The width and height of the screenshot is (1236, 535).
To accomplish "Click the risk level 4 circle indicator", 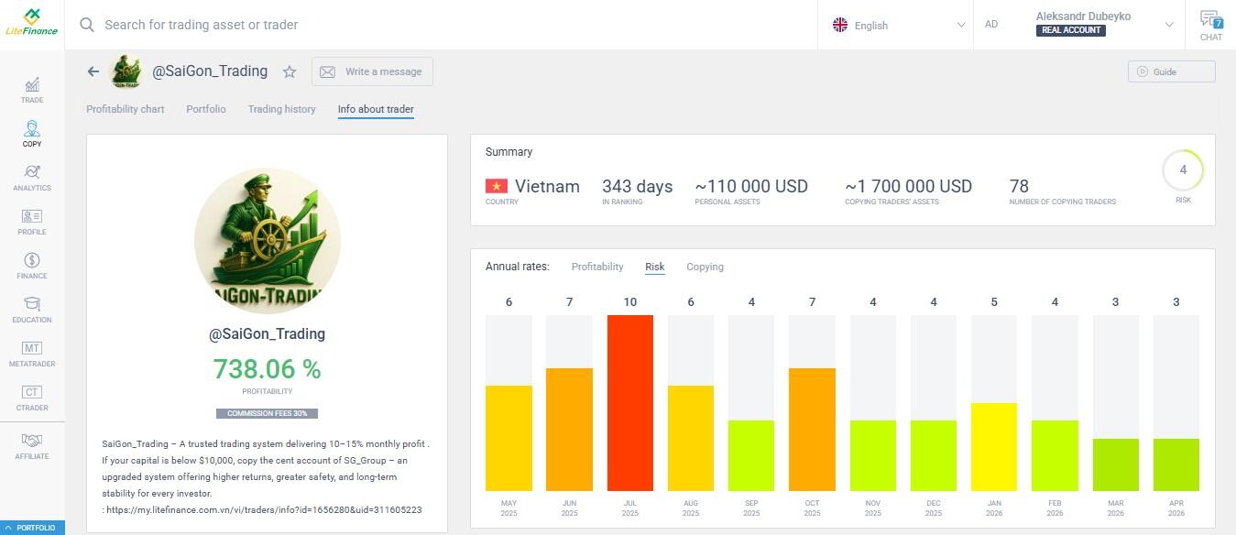I will pos(1183,169).
